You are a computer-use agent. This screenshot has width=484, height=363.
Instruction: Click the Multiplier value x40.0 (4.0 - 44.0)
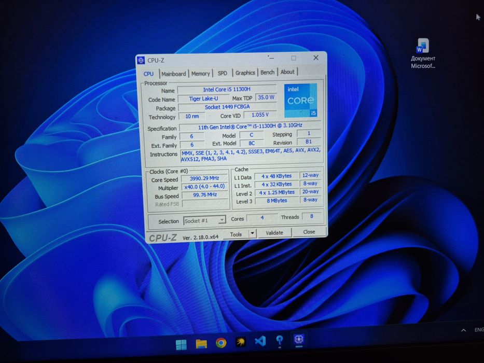(x=205, y=187)
